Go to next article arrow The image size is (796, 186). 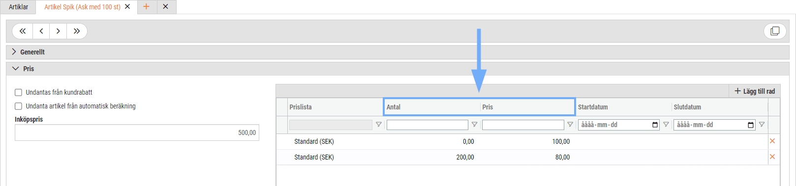(58, 31)
